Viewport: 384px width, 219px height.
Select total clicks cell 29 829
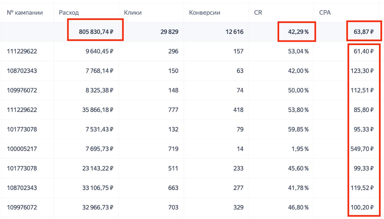point(170,32)
